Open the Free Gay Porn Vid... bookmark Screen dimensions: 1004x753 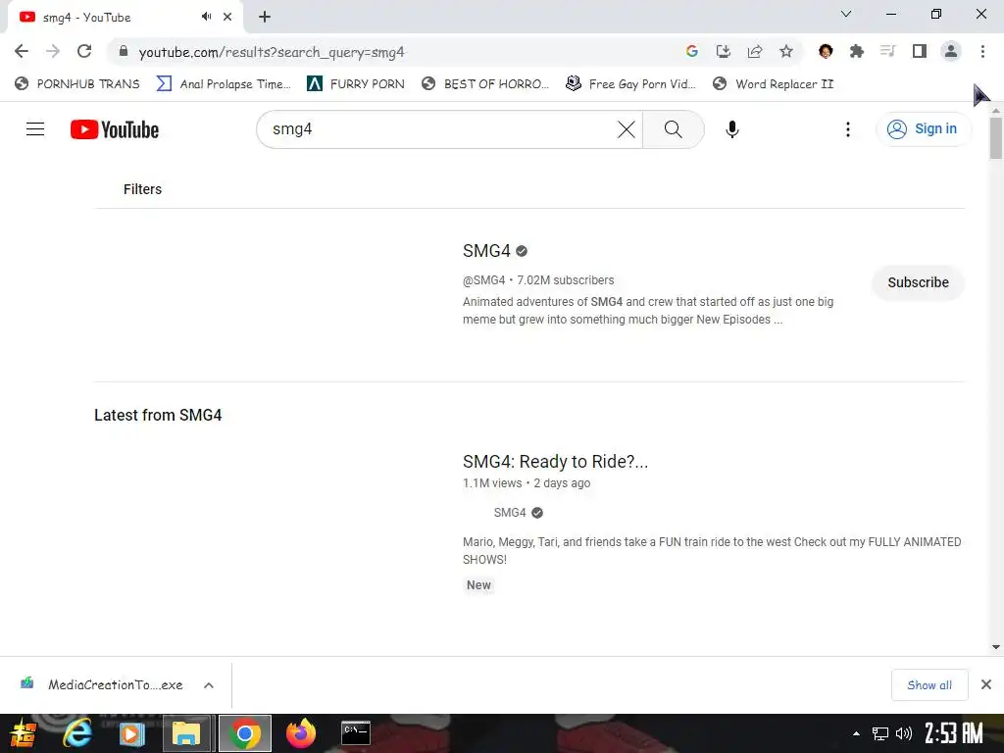[x=630, y=84]
